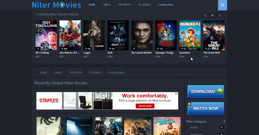Viewport: 259px width, 135px height.
Task: Click the Quackerz title link
Action: 185,53
